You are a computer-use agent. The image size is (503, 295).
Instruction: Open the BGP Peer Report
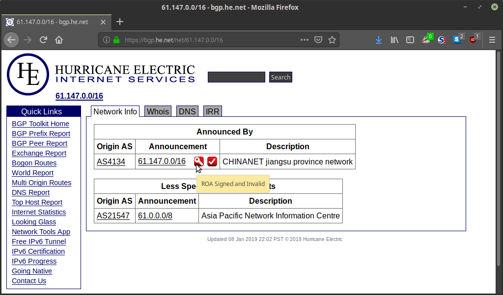(x=39, y=143)
